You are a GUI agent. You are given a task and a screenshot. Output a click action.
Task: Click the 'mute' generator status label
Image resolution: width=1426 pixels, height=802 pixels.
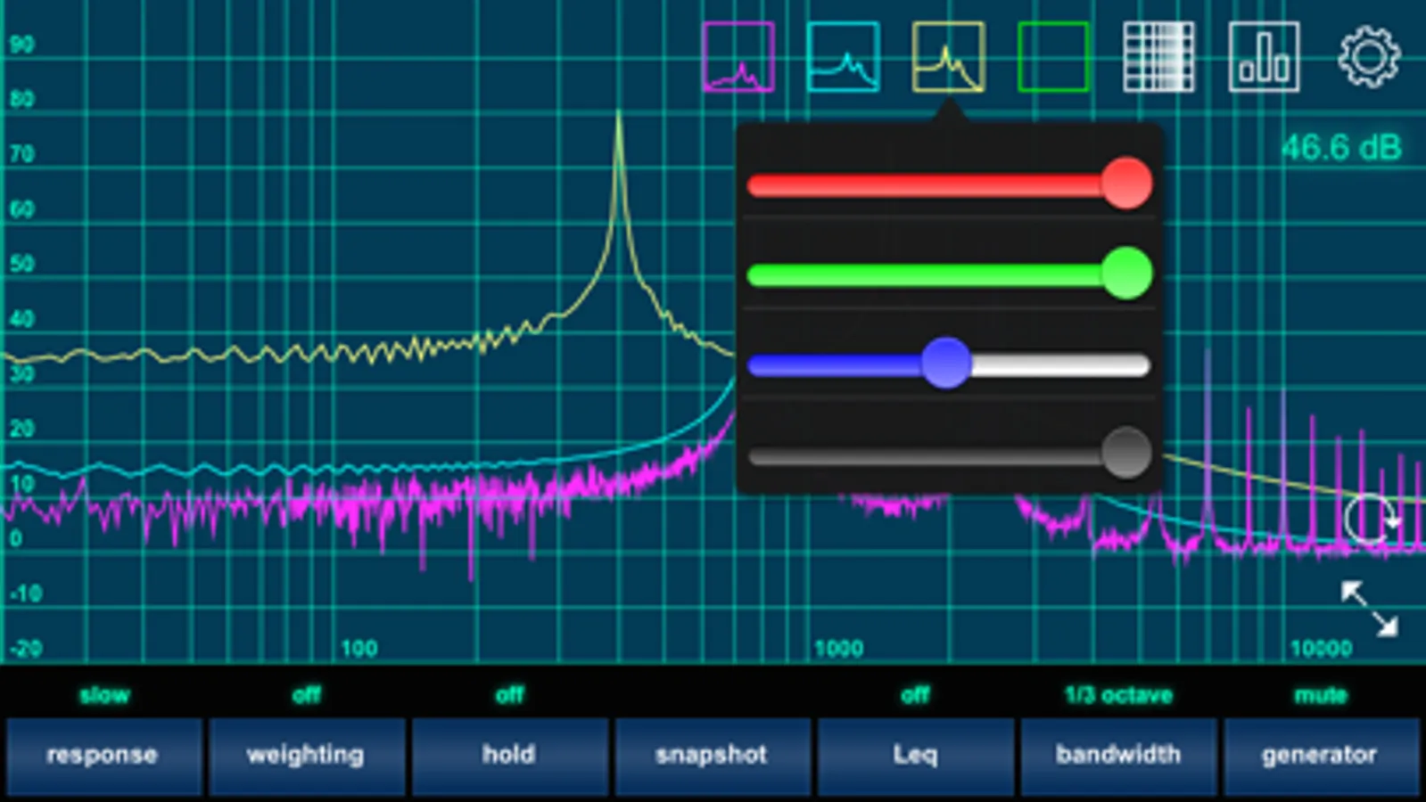(x=1321, y=695)
